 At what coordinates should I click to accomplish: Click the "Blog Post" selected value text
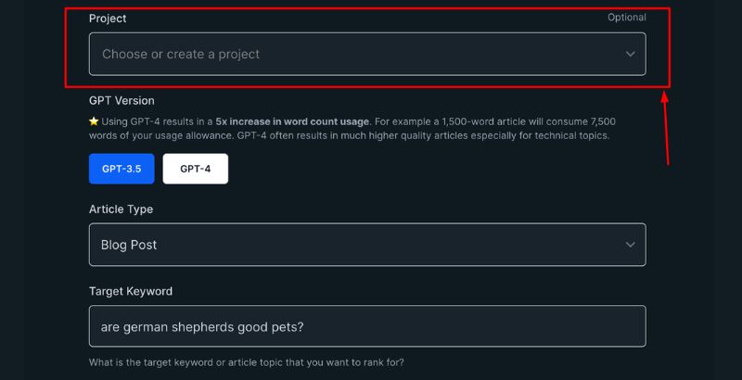[x=129, y=245]
